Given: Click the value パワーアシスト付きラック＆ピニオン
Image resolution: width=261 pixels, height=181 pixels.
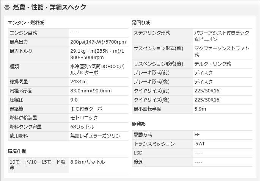Looking at the screenshot, I should coord(222,36).
